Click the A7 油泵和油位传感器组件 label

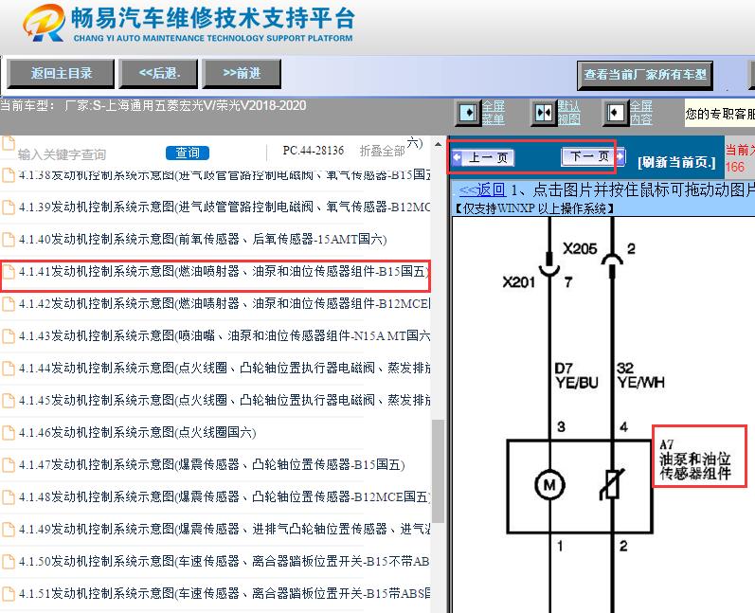coord(694,460)
